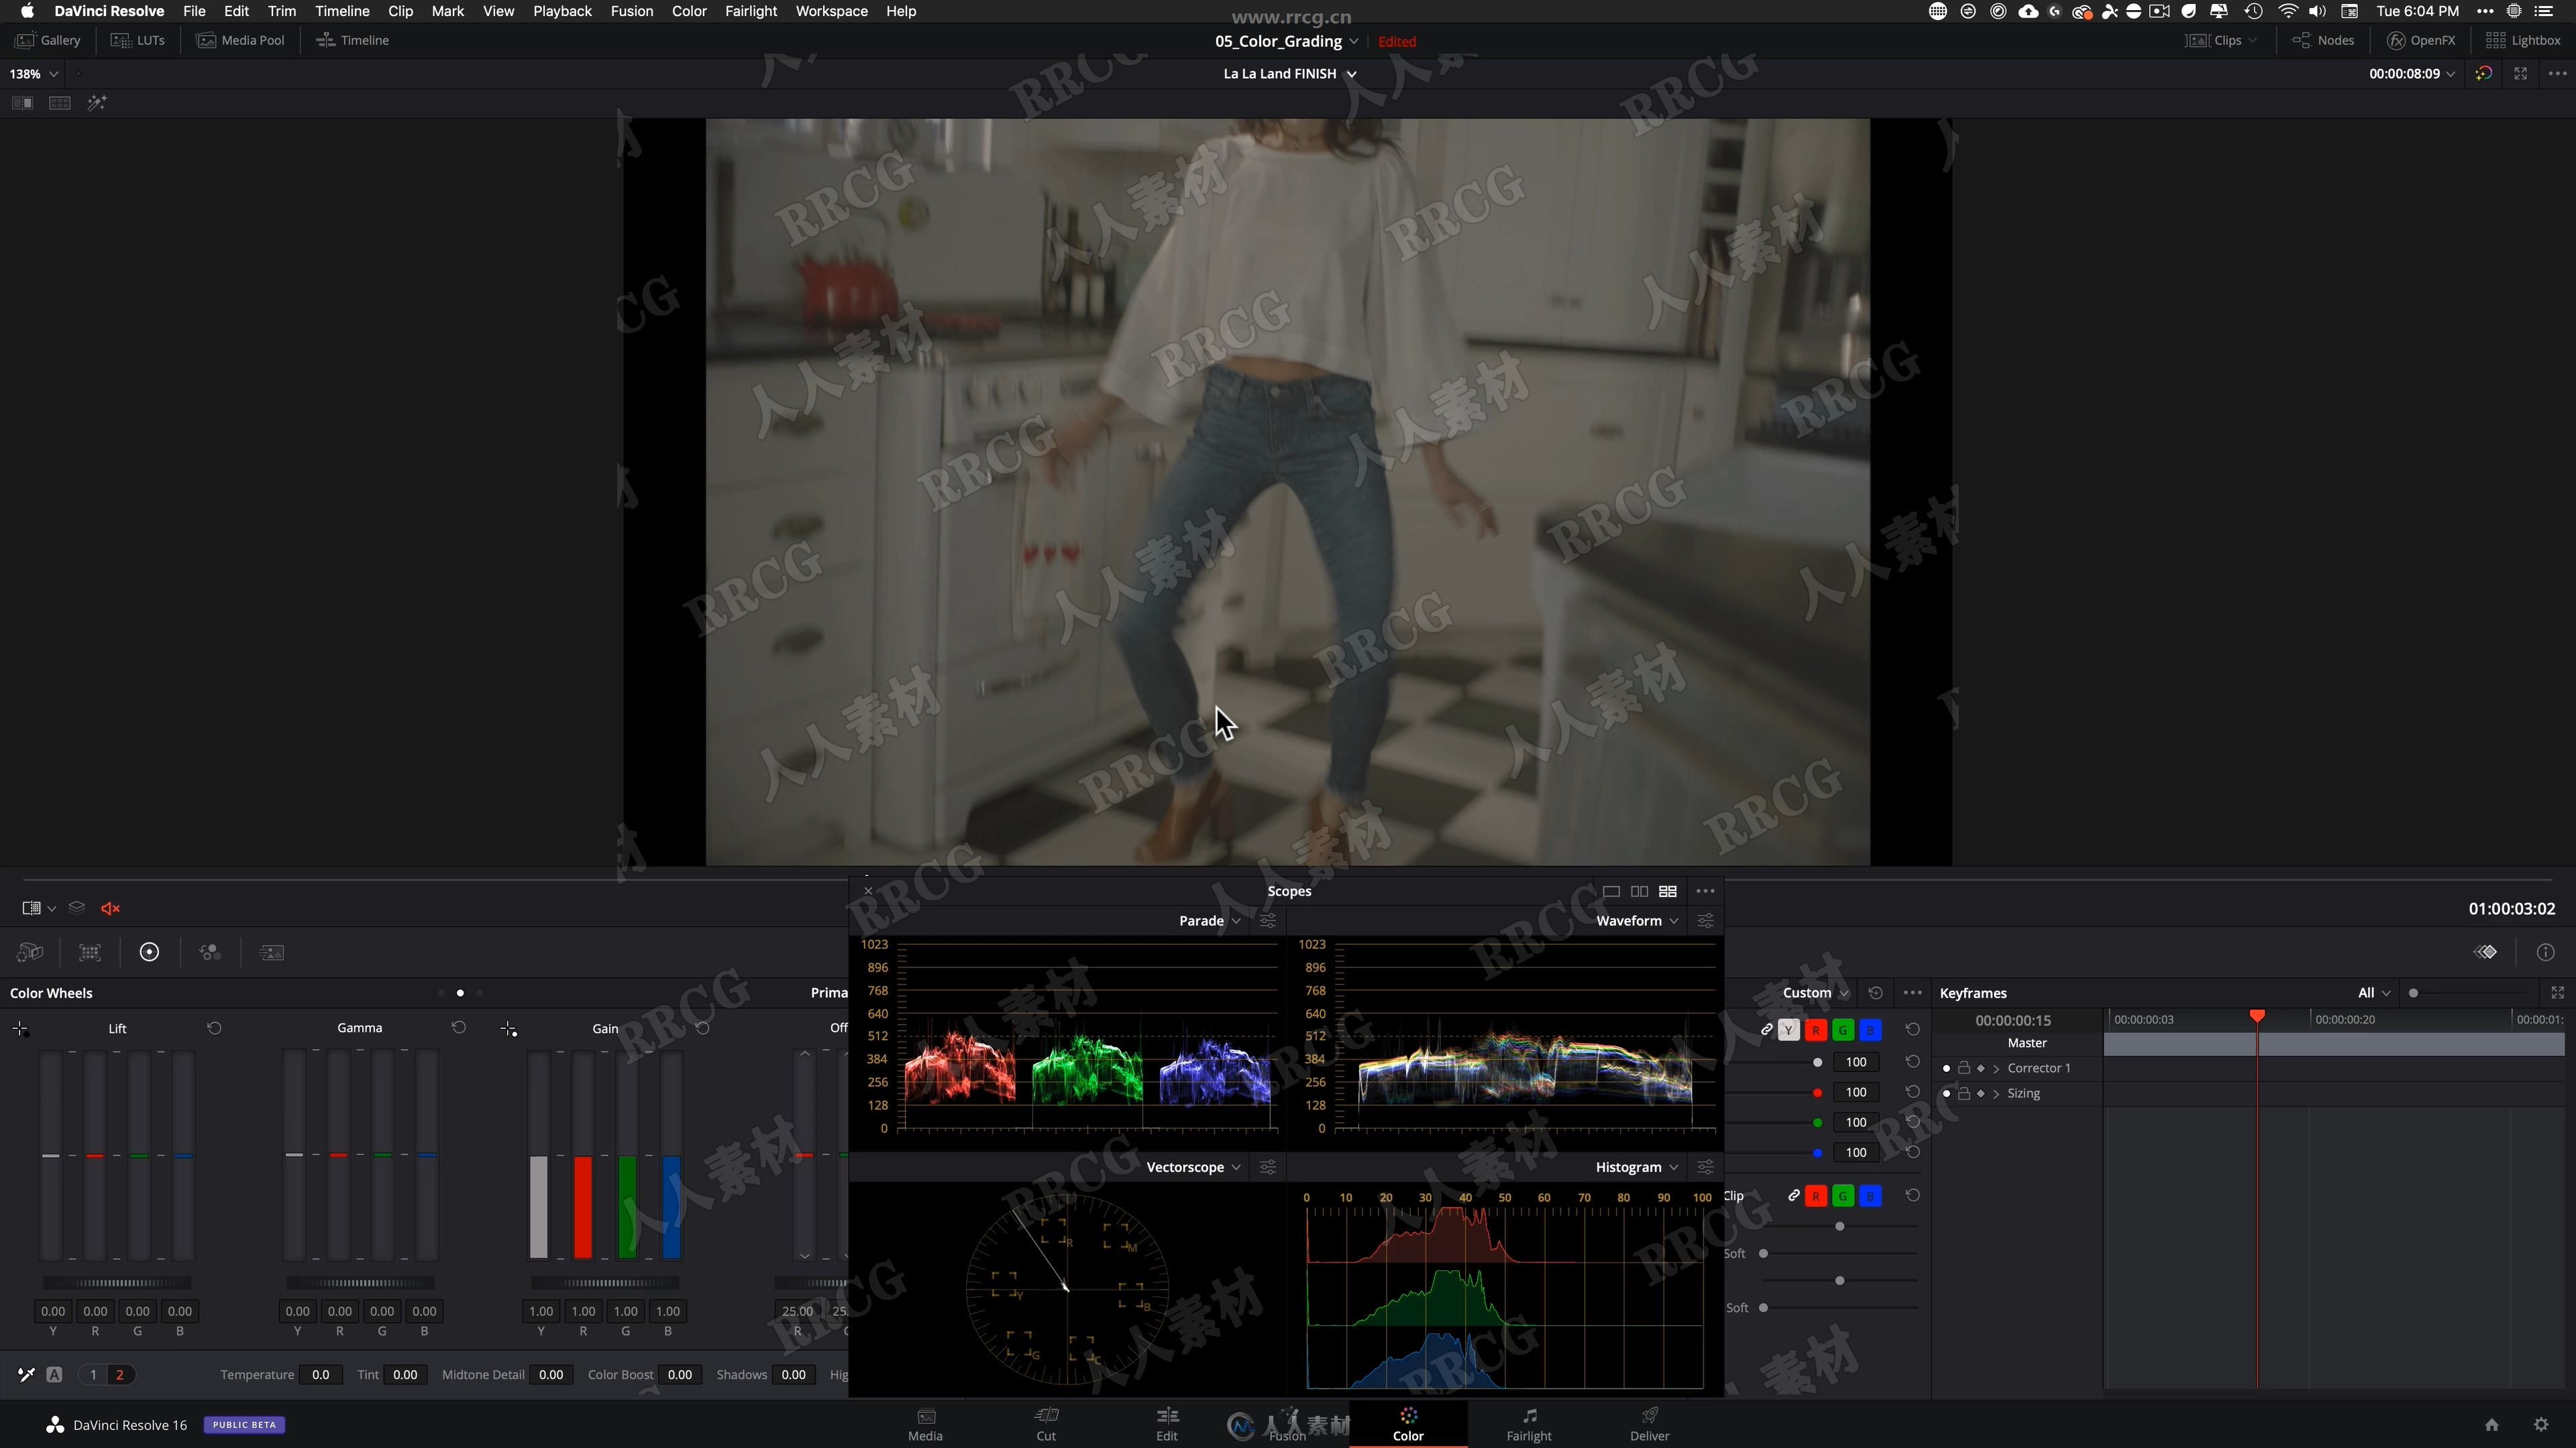
Task: Switch Scopes to single view layout
Action: tap(1611, 892)
